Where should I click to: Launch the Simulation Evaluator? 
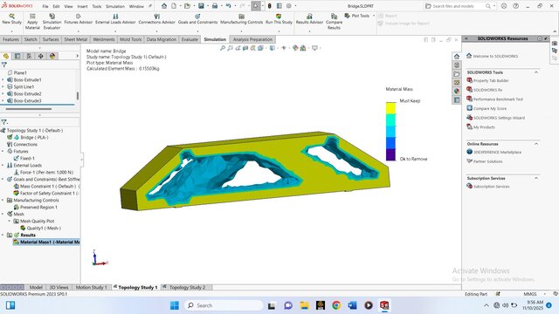coord(52,22)
